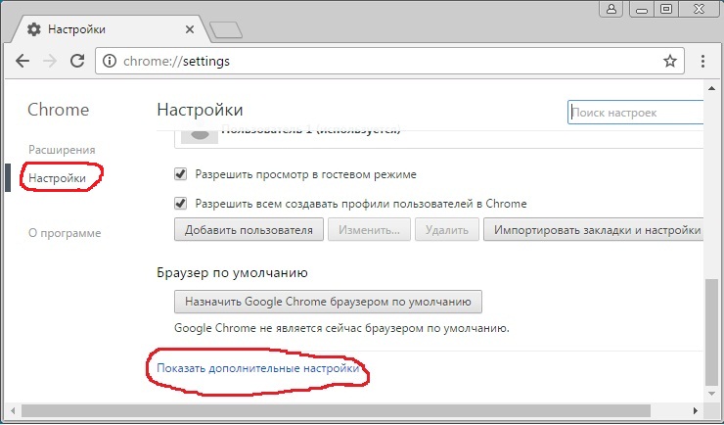Select the Настройки browser tab
The height and width of the screenshot is (425, 724).
pos(111,29)
